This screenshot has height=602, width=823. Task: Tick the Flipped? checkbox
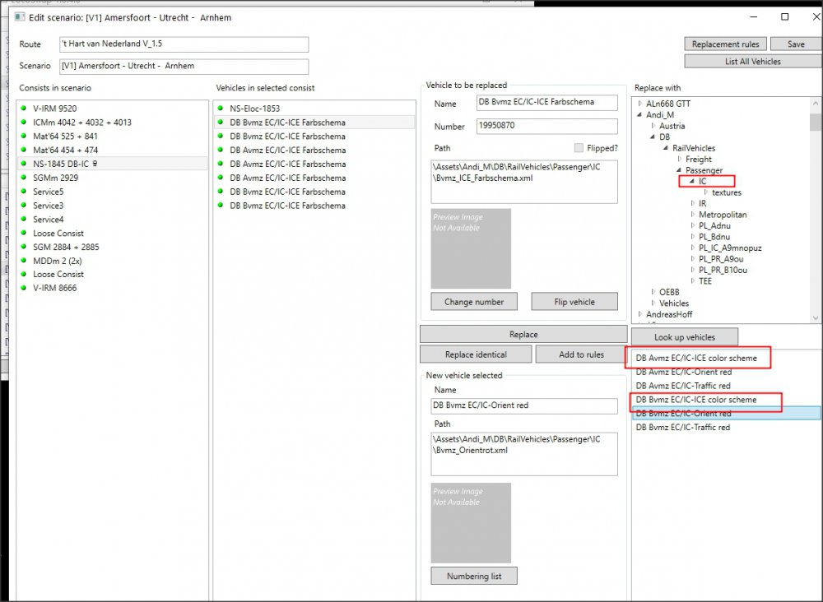click(579, 148)
